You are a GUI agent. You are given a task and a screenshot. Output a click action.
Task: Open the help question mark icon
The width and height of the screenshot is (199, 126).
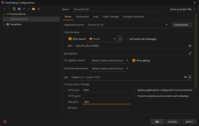coord(5,122)
